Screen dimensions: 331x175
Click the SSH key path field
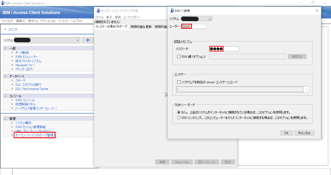[x=247, y=57]
